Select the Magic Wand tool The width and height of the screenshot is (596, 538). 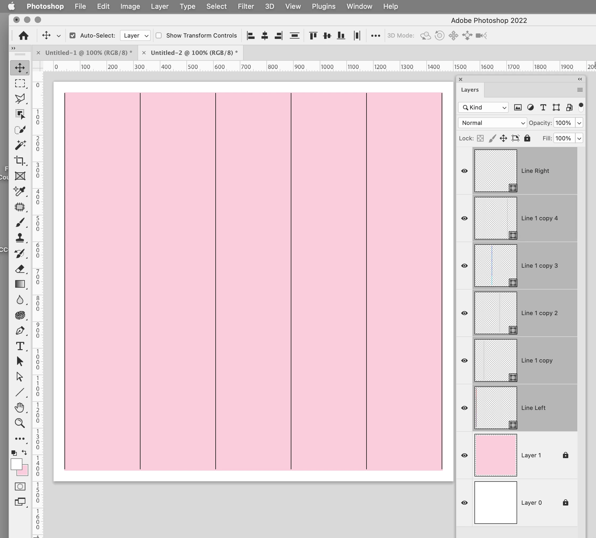[x=20, y=145]
